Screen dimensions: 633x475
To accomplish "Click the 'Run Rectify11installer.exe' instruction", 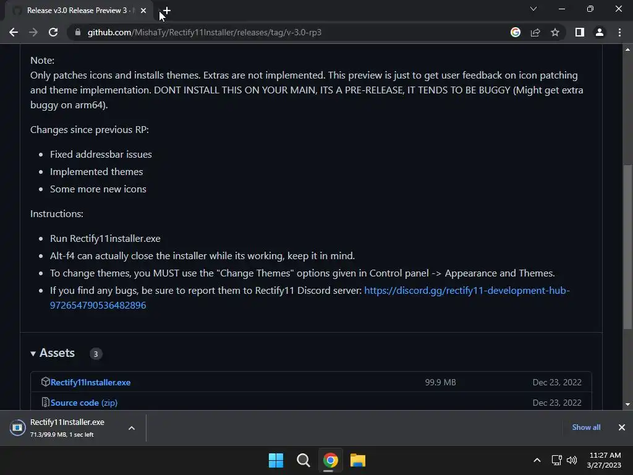I will tap(105, 238).
